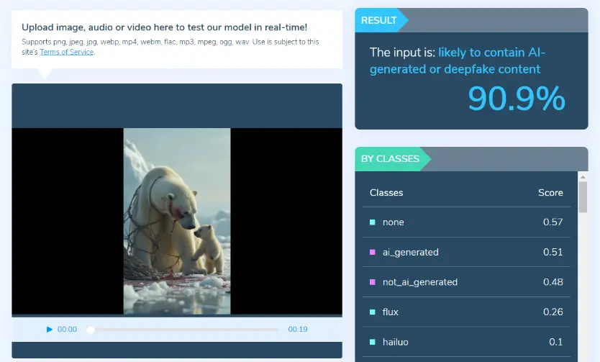Click the 'ai_generated' class row label
The image size is (600, 362).
411,252
